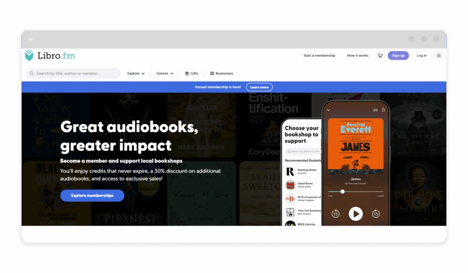
Task: Open the shopping cart
Action: 380,55
